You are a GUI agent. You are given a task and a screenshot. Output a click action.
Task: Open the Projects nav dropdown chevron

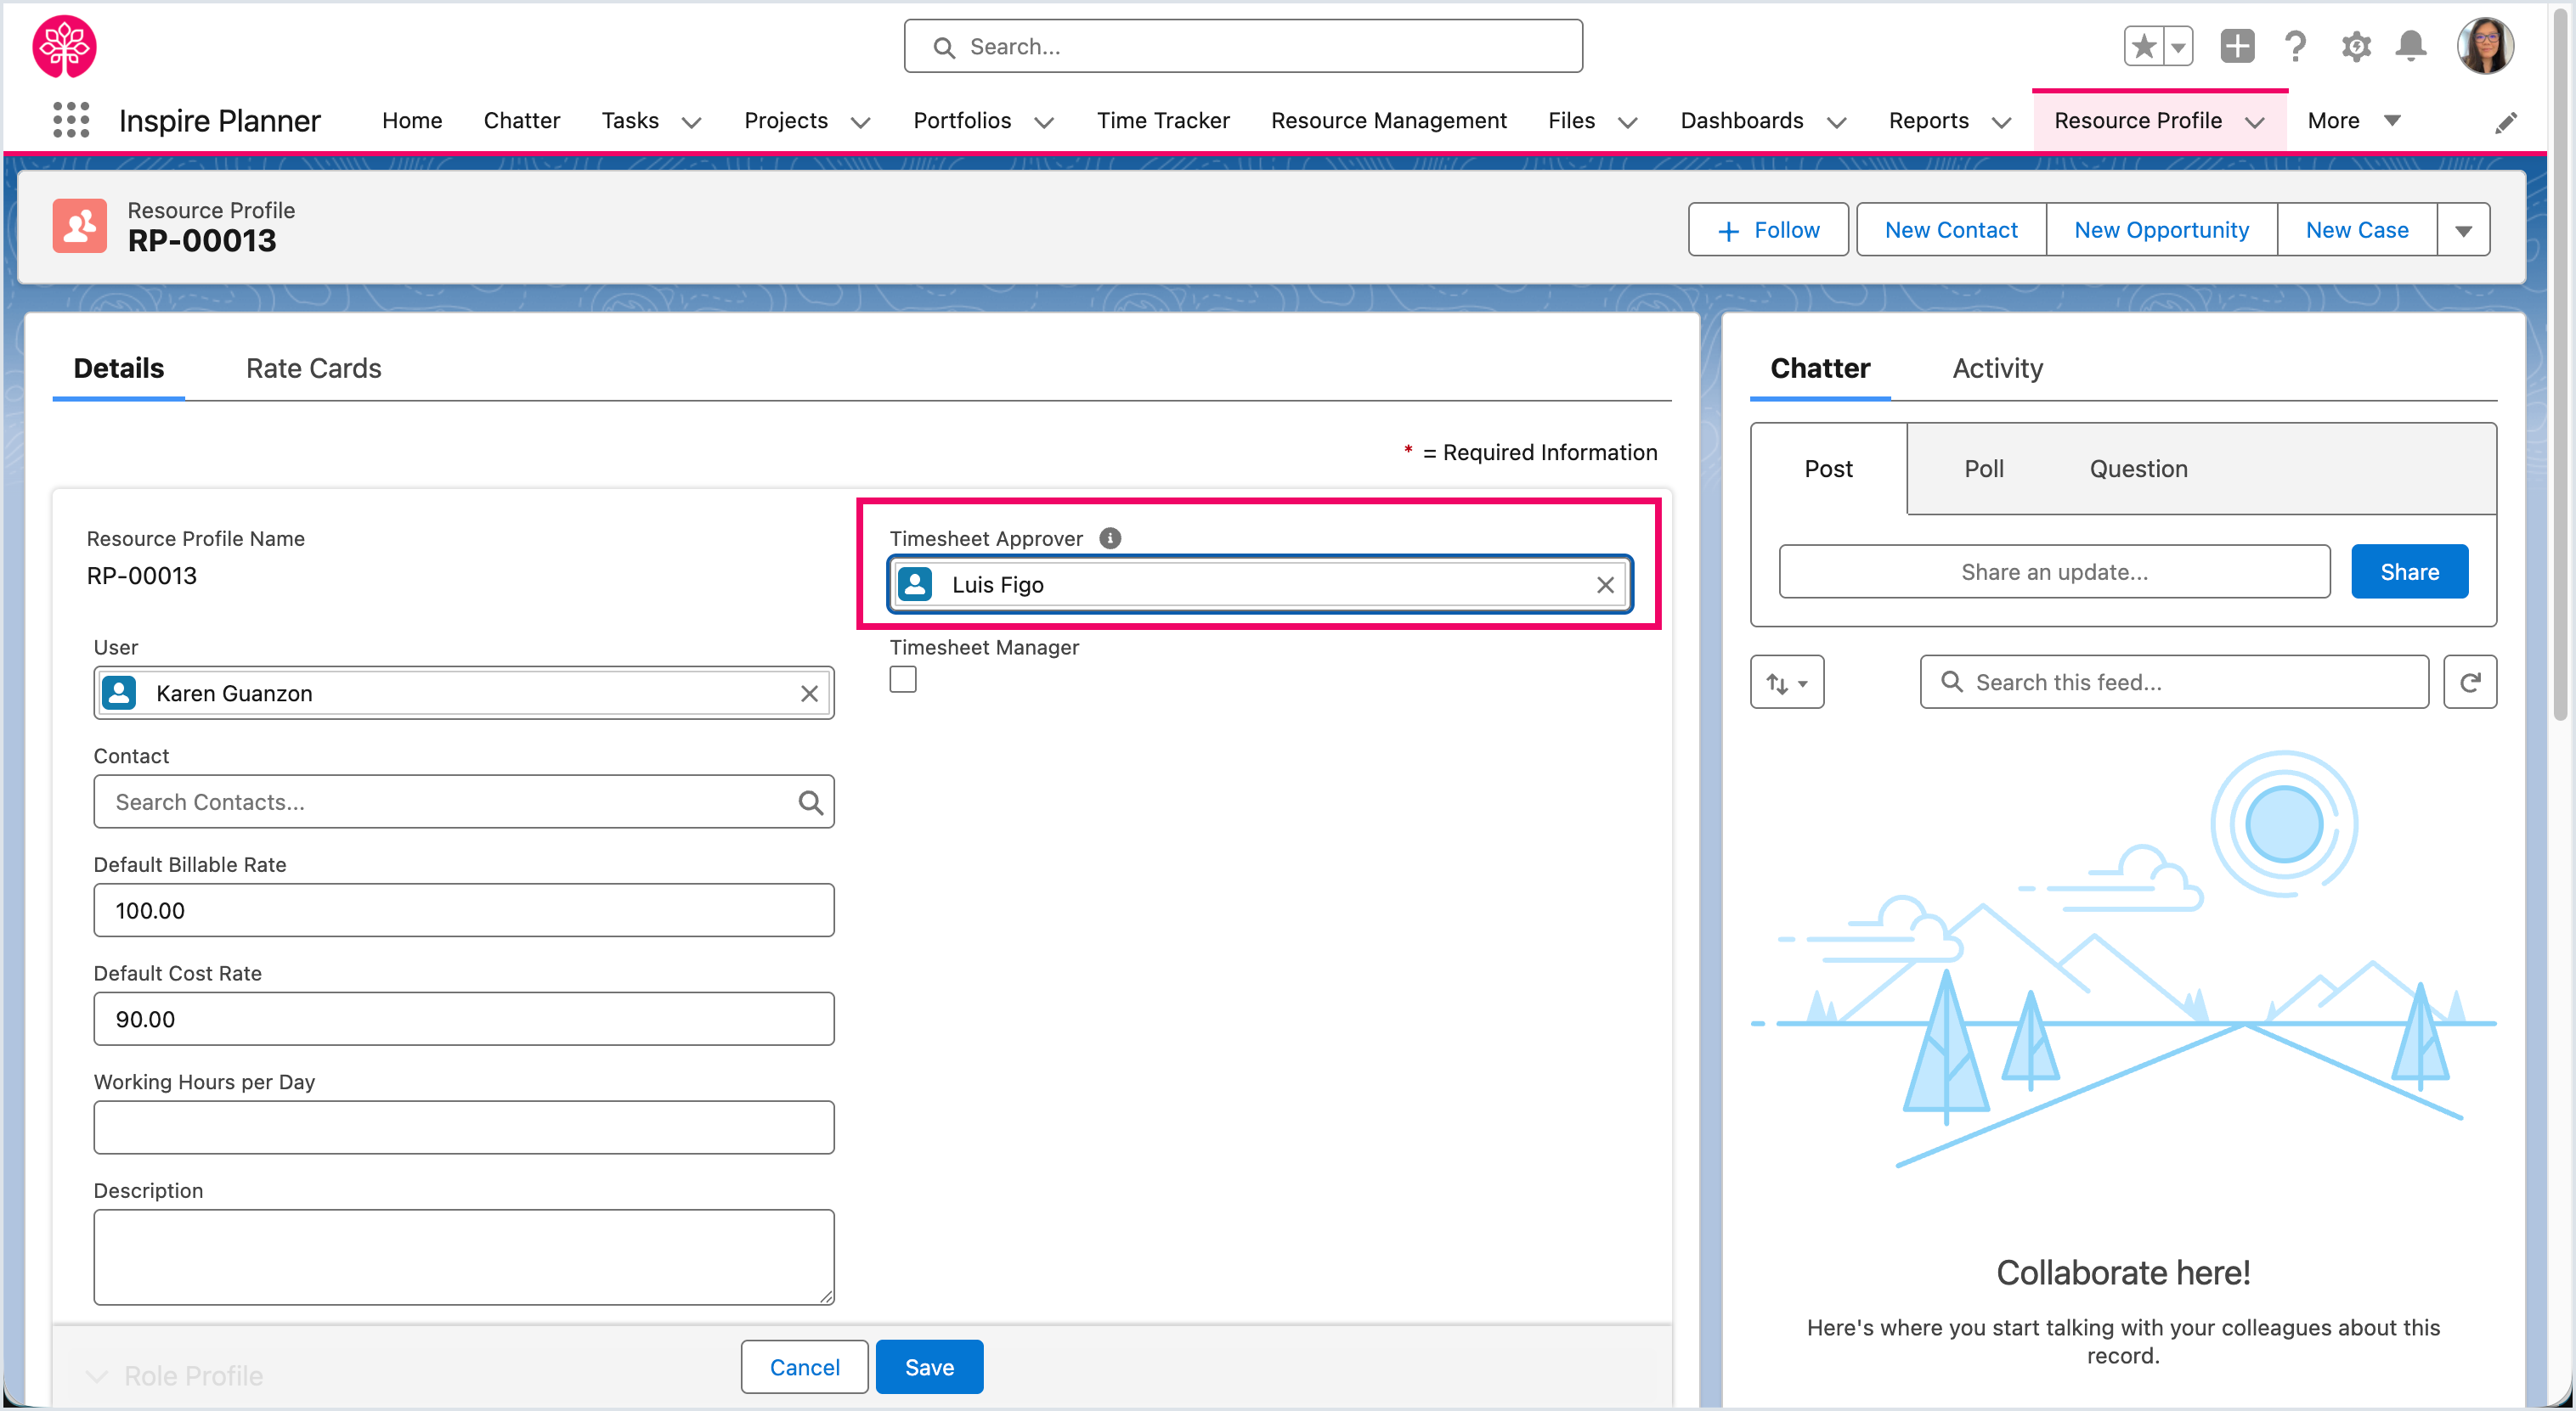coord(860,123)
